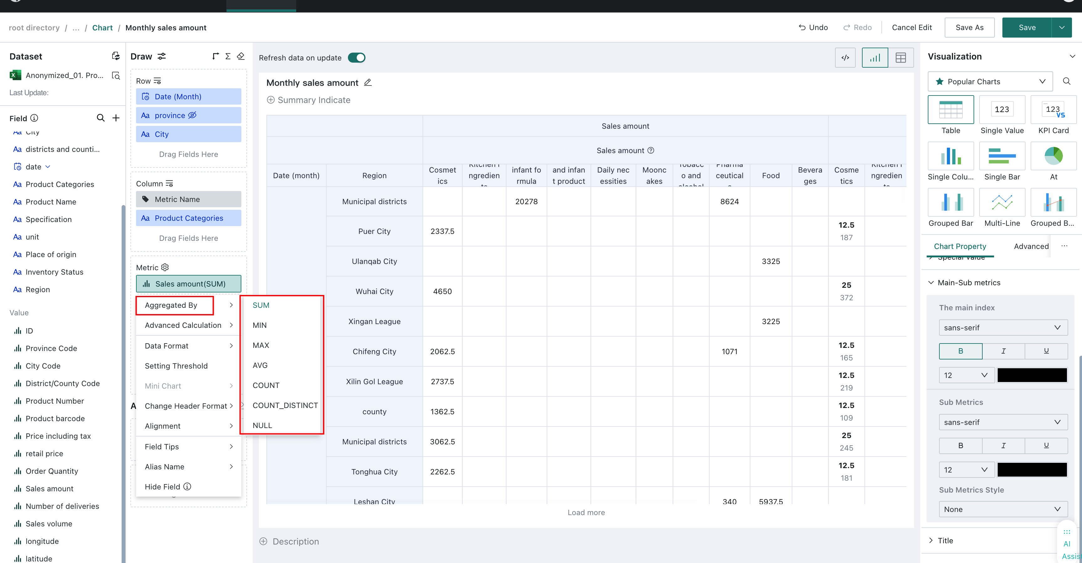Open main index font size dropdown
The width and height of the screenshot is (1082, 563).
966,375
